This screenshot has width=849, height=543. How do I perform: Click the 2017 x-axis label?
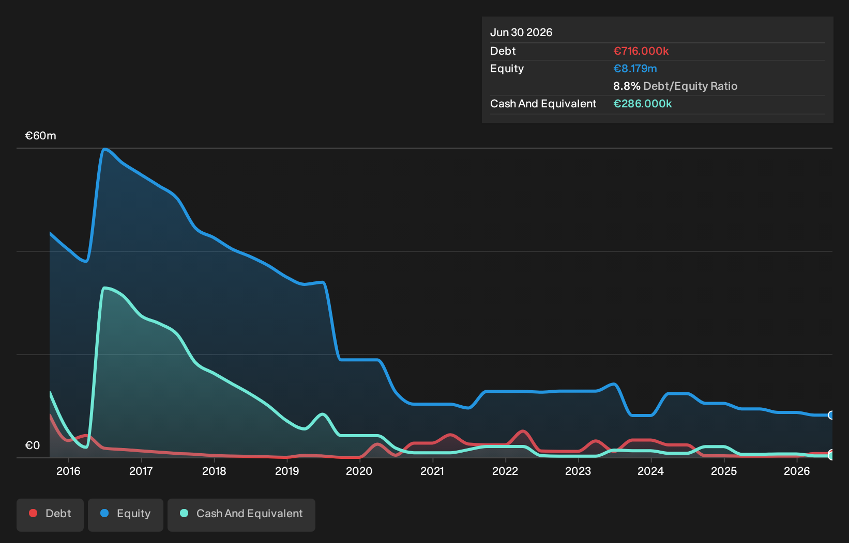(141, 471)
